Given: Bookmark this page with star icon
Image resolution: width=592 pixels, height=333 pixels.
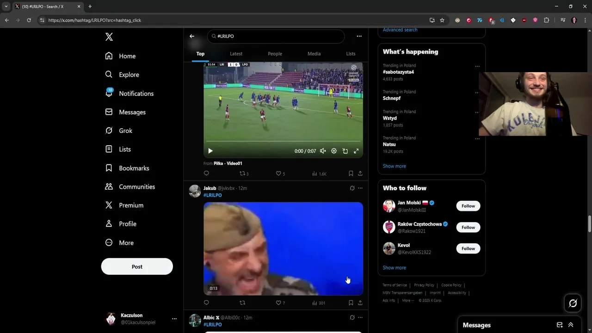Looking at the screenshot, I should tap(442, 20).
